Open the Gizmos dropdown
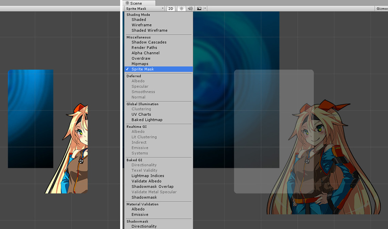 (382, 8)
